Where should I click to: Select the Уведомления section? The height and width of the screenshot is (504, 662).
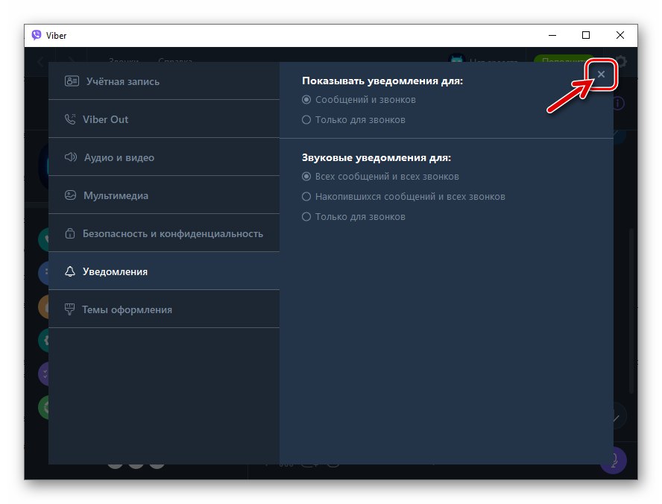164,271
